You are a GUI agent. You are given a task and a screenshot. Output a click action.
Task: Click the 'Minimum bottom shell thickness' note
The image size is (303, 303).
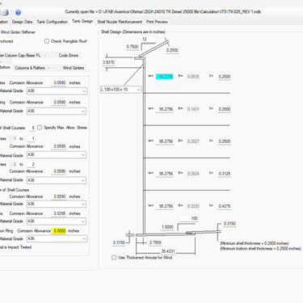point(260,249)
